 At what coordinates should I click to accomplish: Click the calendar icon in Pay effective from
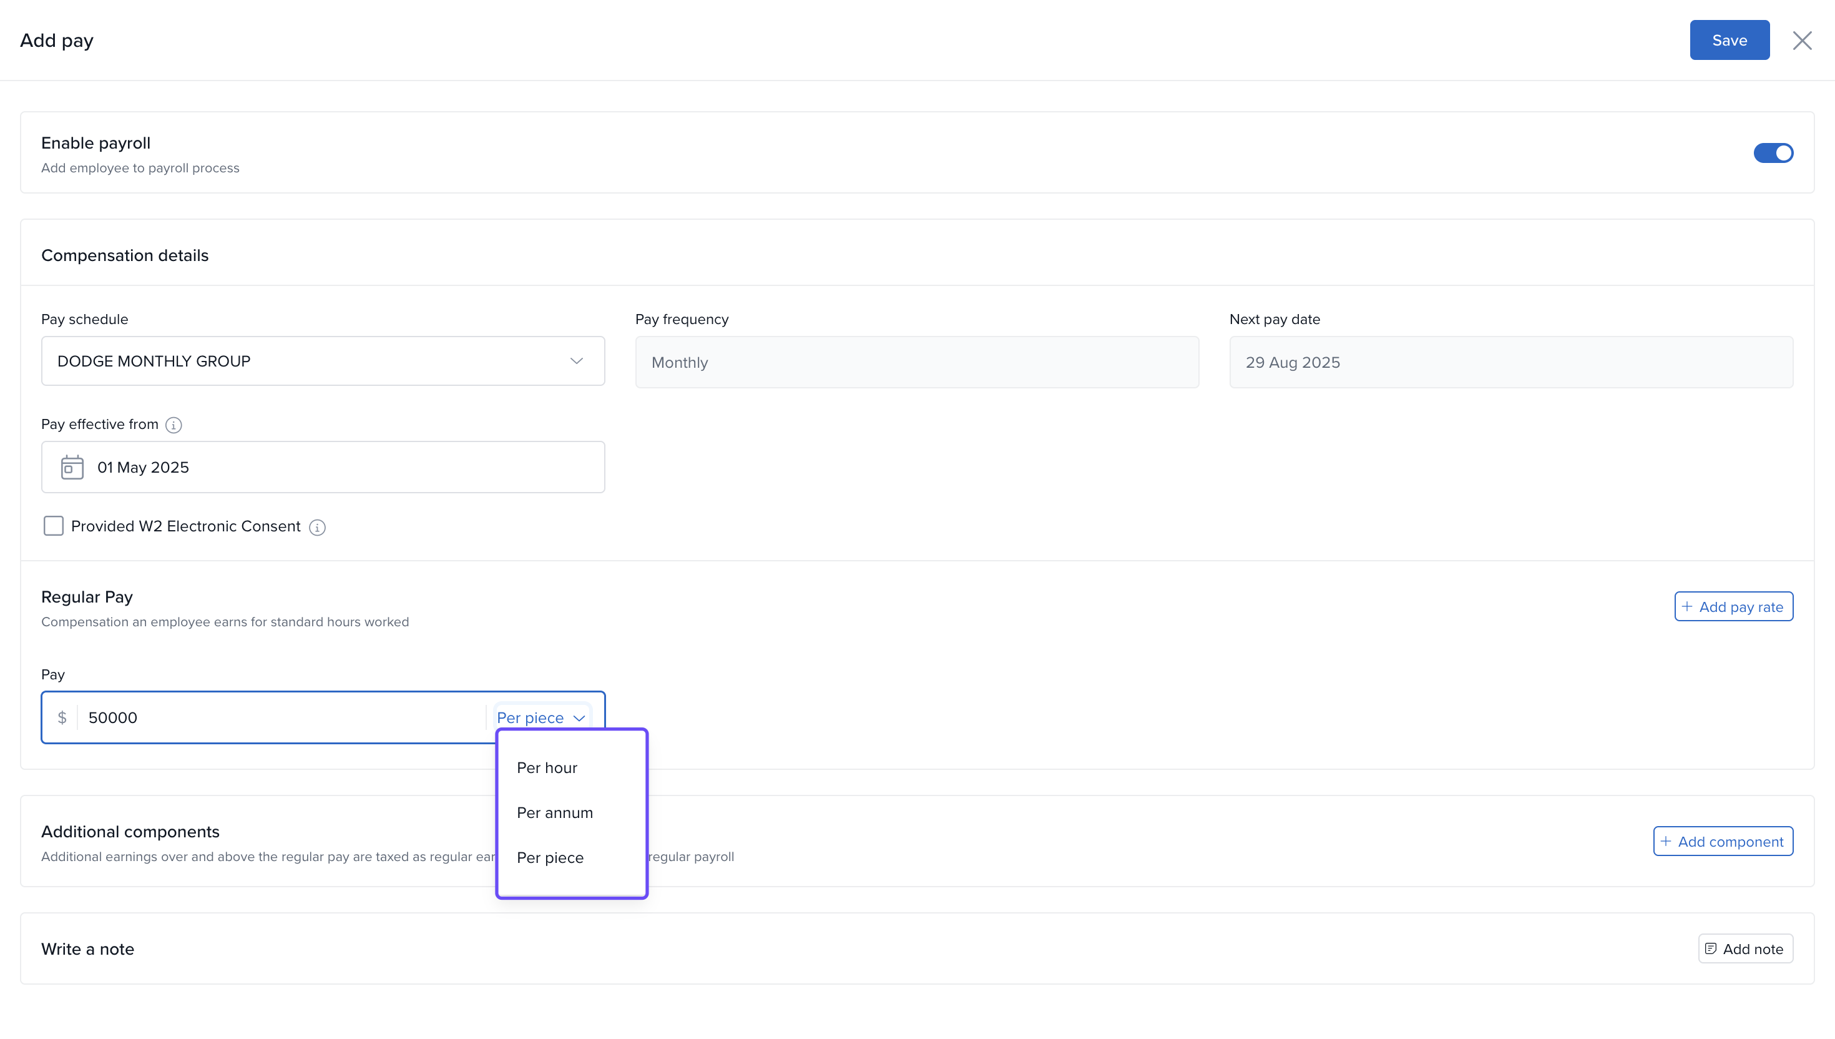72,468
